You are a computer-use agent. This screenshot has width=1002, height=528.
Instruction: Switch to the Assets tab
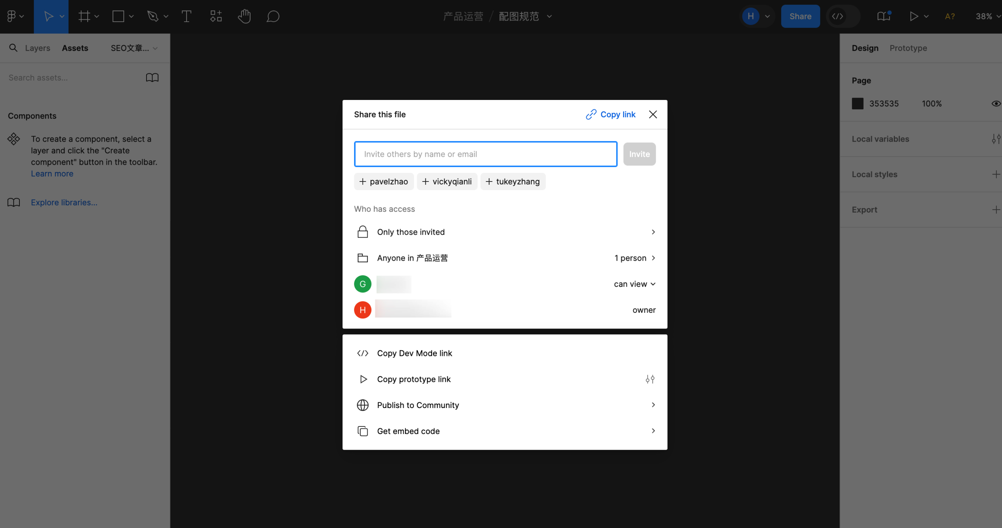click(x=75, y=48)
